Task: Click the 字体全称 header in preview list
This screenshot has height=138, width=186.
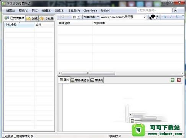Action: click(x=75, y=23)
